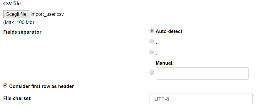Viewport: 262px width, 112px height.
Task: Toggle the first row as header checkbox
Action: click(x=5, y=86)
